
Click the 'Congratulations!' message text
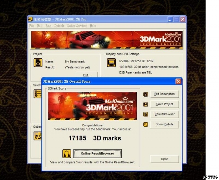pyautogui.click(x=93, y=125)
